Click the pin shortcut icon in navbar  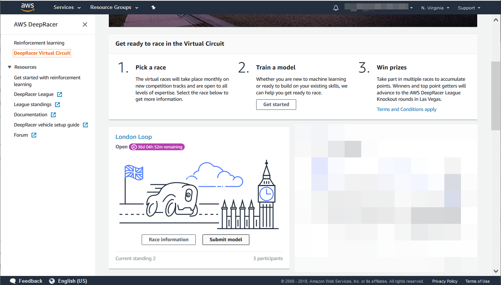coord(153,8)
